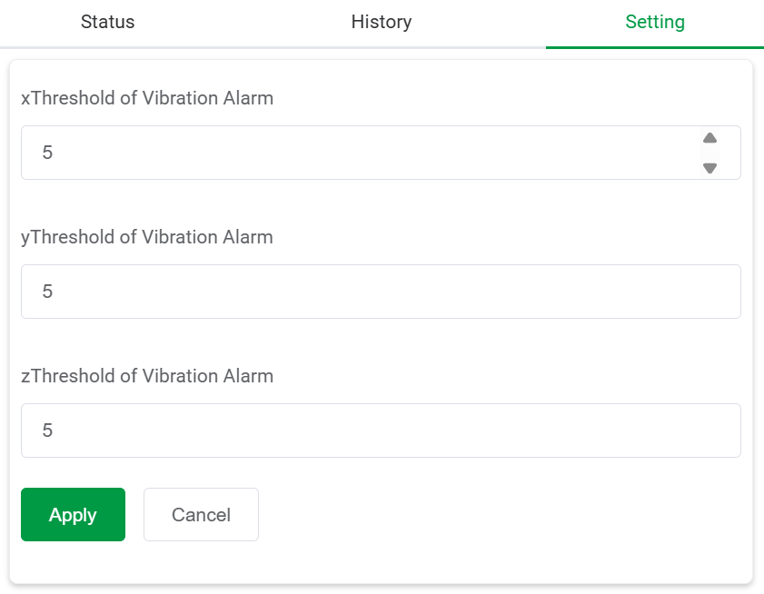Viewport: 764px width, 594px height.
Task: Click the Cancel button
Action: click(201, 515)
